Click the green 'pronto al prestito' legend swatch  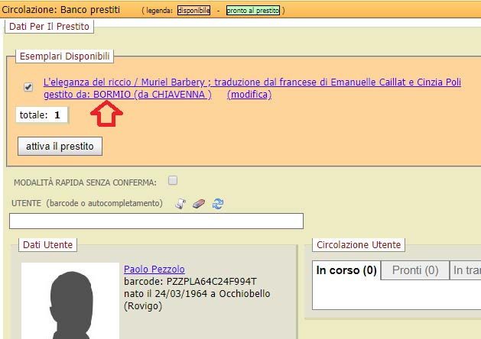252,11
